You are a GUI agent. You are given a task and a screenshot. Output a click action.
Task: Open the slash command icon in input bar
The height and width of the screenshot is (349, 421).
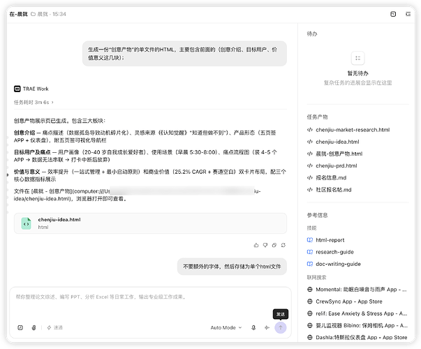[20, 327]
